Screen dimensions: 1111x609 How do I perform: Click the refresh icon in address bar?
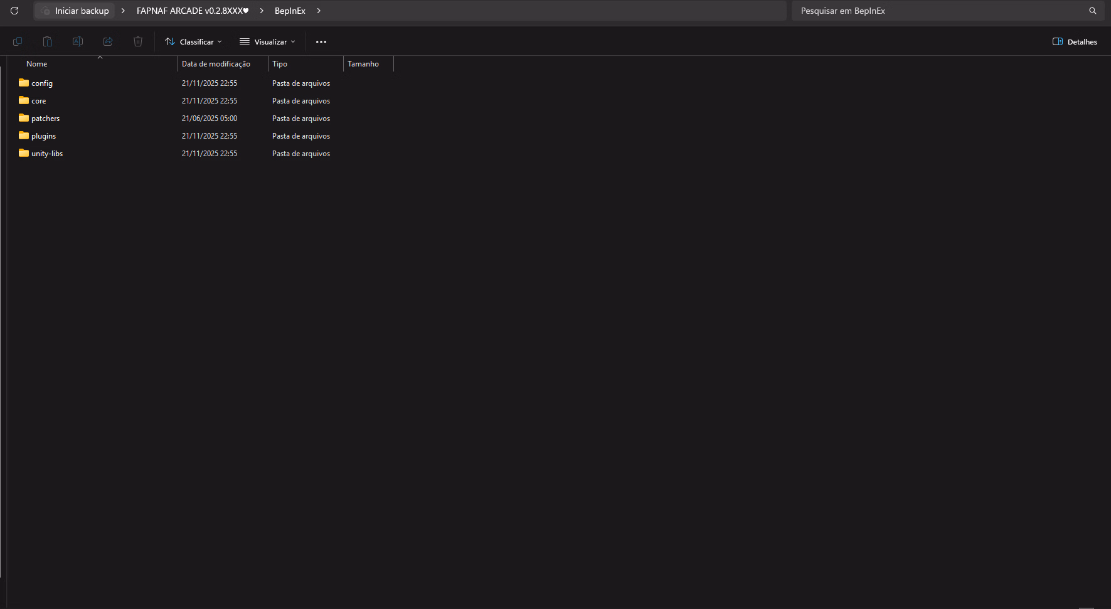pos(14,11)
